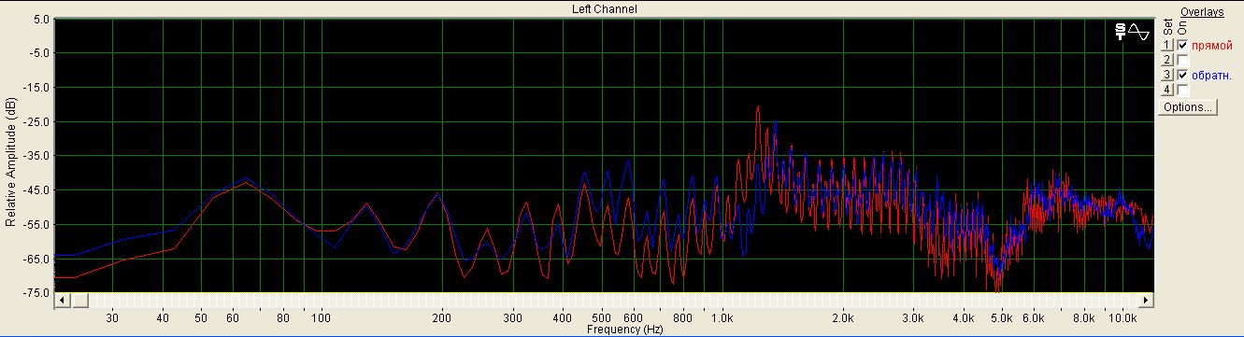Click the left arrow of the horizontal scrollbar
Screen dimensions: 1244x337
62,301
